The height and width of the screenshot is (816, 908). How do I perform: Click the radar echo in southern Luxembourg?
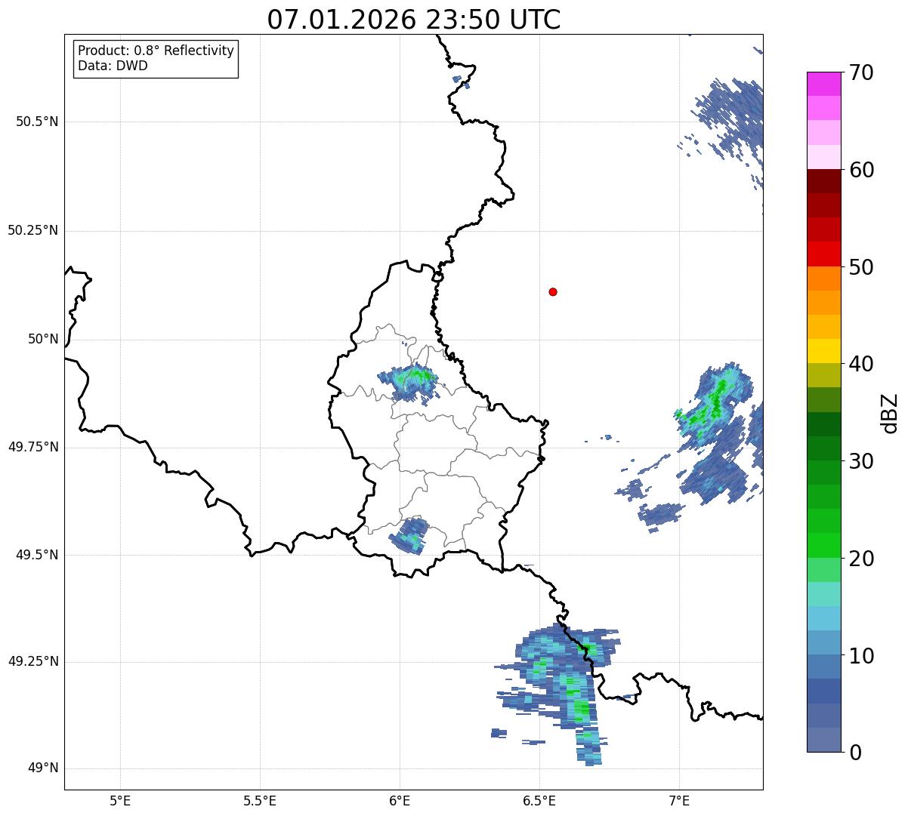tap(410, 535)
